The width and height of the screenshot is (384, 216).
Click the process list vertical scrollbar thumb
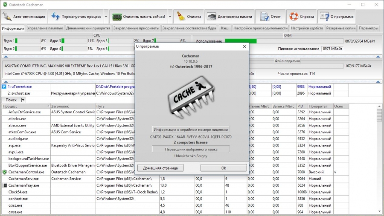[379, 115]
